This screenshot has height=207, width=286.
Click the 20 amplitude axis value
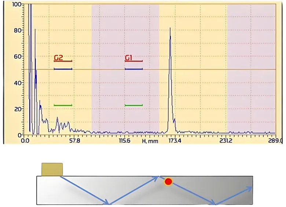(x=18, y=109)
